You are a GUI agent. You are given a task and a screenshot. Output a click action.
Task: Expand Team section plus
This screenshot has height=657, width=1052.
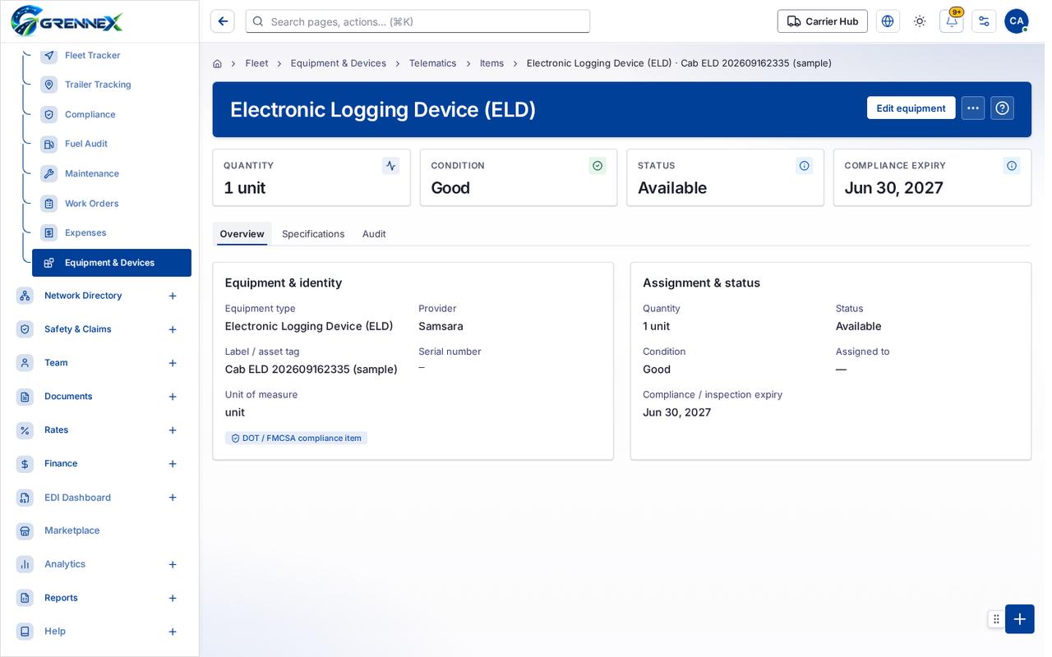pyautogui.click(x=173, y=363)
